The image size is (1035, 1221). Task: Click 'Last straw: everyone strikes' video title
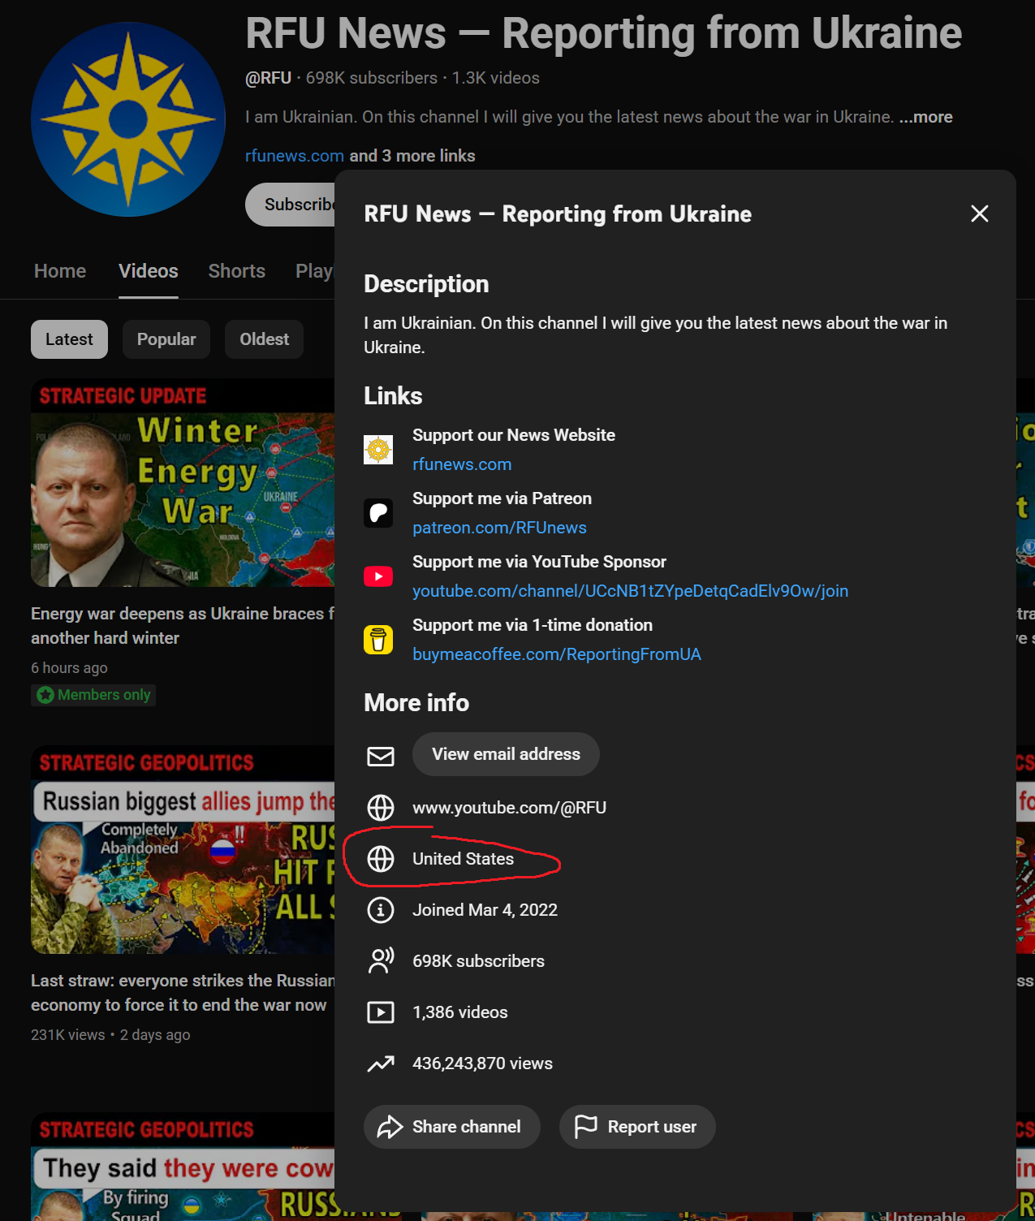click(183, 993)
